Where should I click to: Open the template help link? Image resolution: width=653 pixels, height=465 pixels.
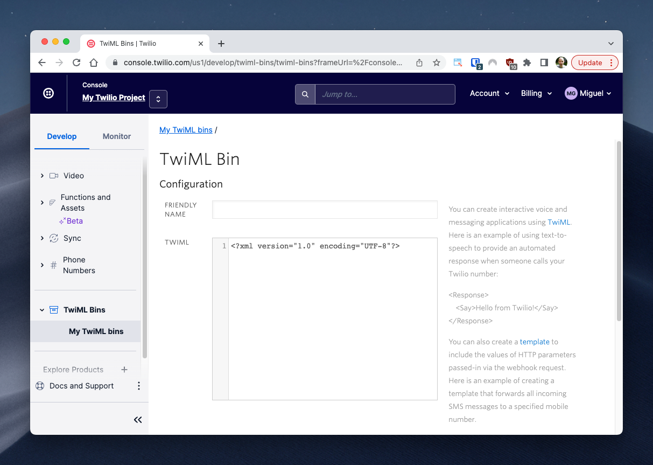point(535,342)
